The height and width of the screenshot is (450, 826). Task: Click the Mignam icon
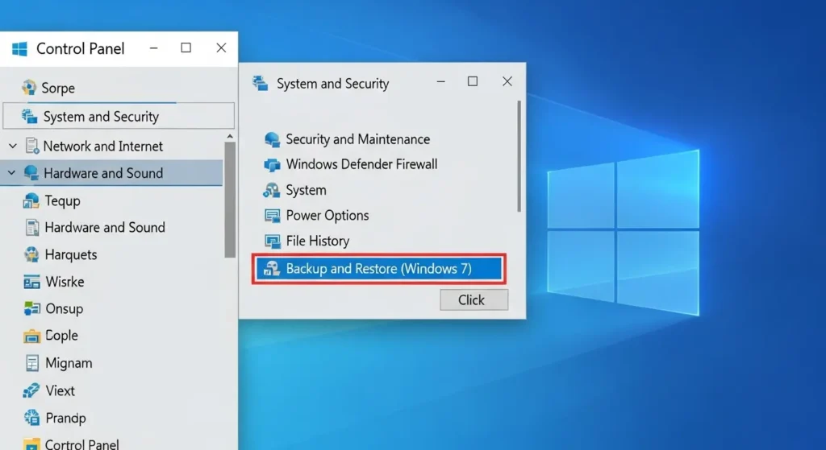32,363
